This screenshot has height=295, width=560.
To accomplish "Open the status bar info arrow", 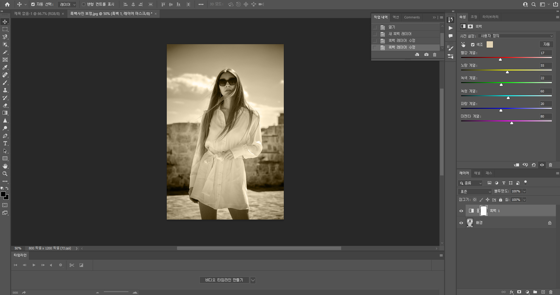I will (x=77, y=248).
